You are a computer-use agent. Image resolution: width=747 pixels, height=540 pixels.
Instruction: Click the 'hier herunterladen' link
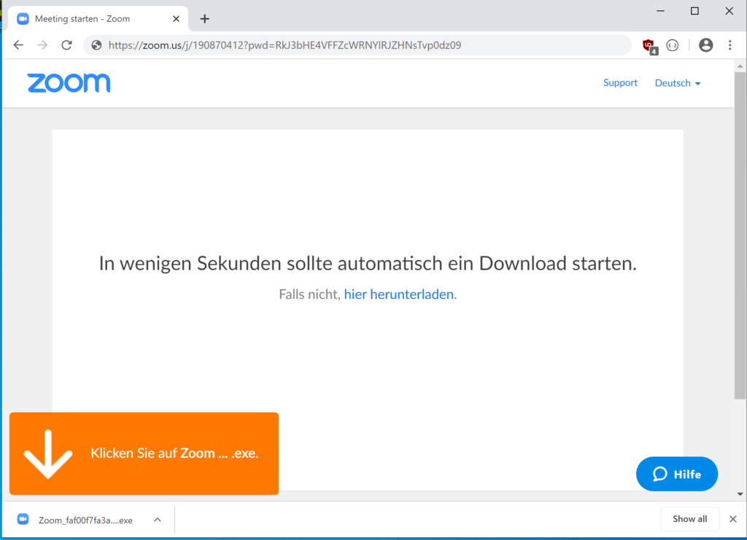coord(398,294)
